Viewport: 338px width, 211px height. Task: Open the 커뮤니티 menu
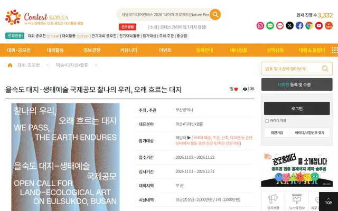click(129, 50)
